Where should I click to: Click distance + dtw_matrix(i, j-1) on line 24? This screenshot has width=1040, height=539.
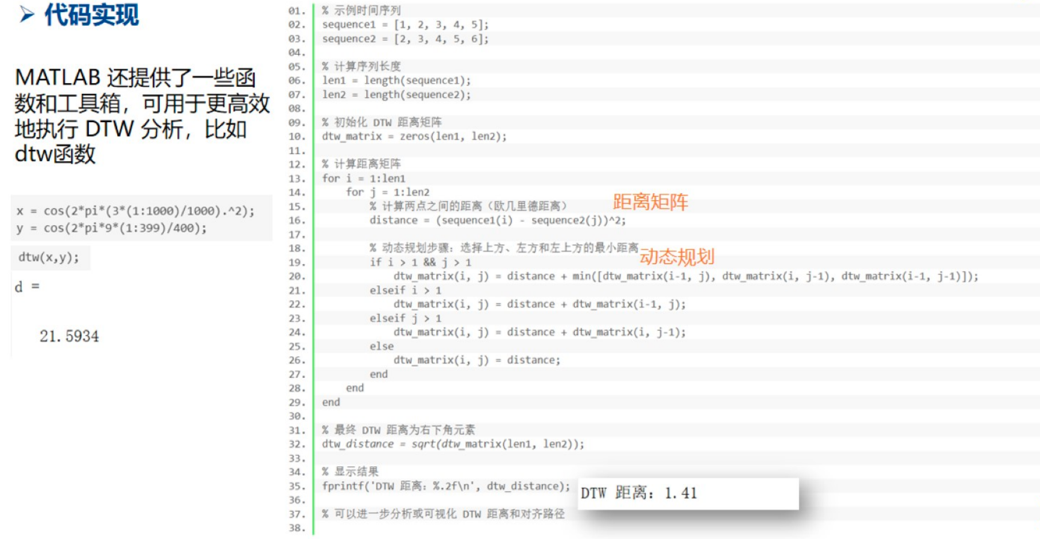pos(596,332)
